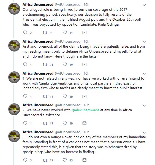Viewport: 155px width, 165px height.
Task: Like the tweet with 19 likes
Action: pos(65,64)
